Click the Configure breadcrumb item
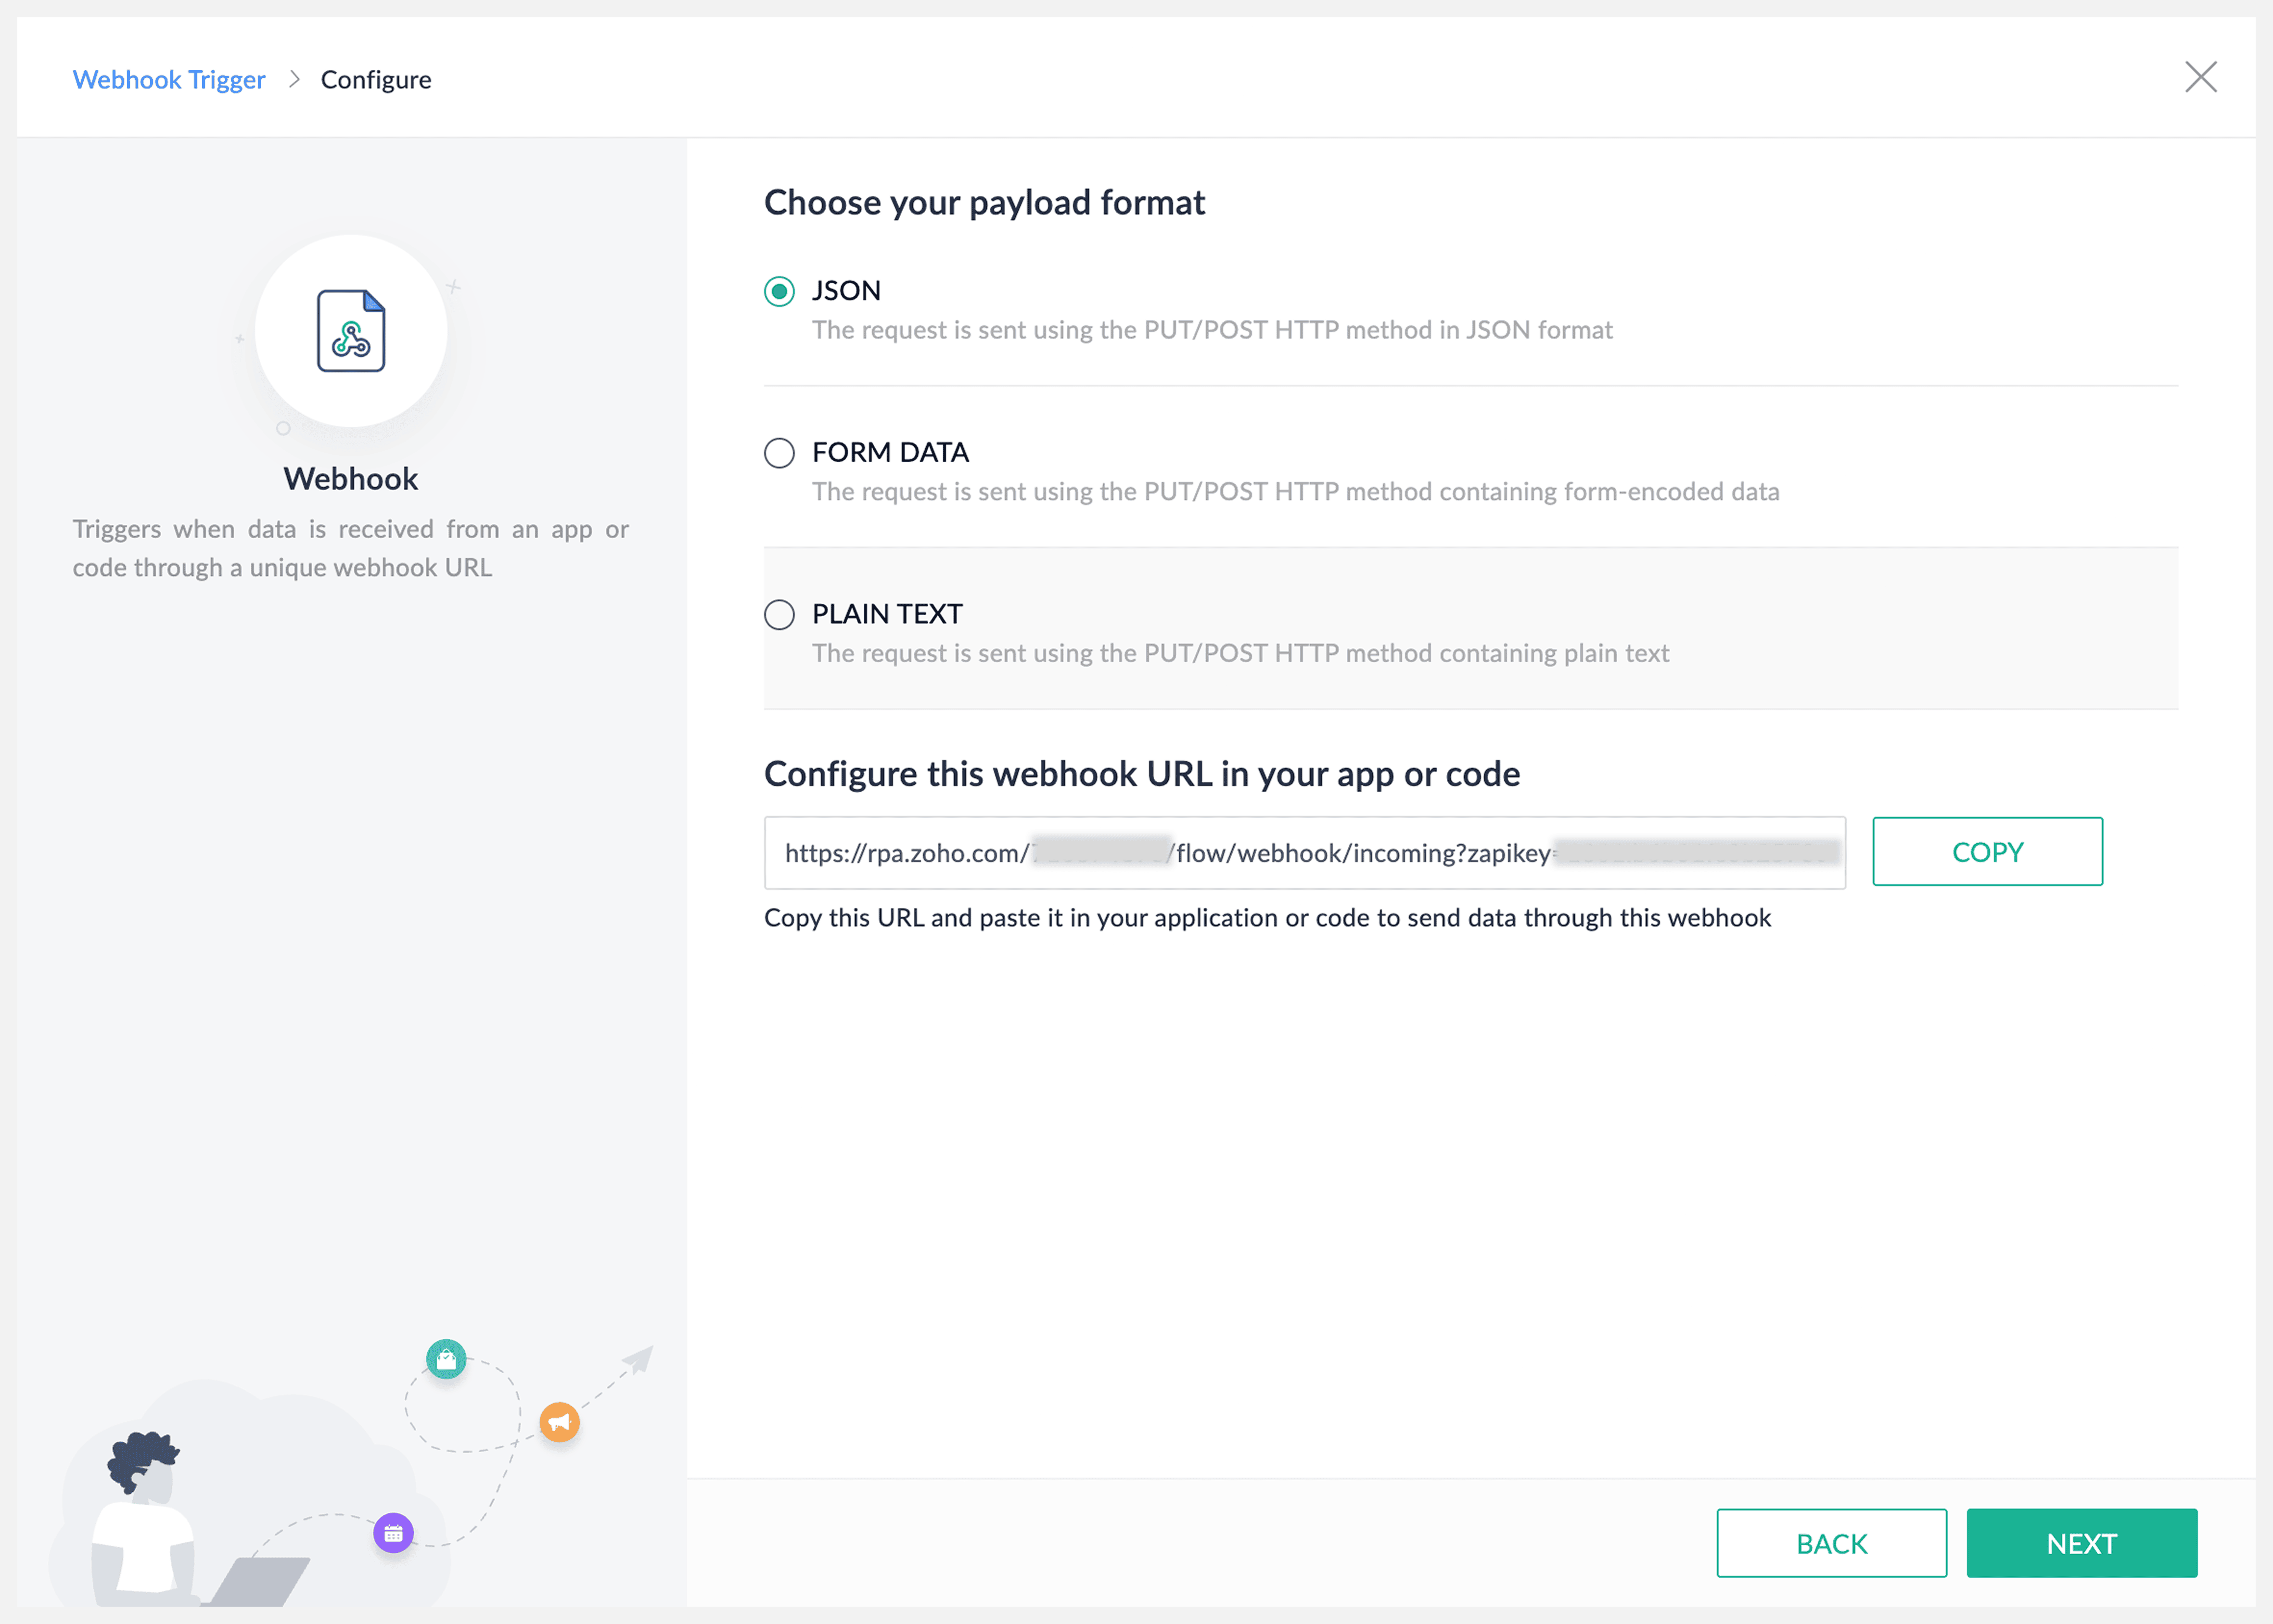 click(376, 79)
